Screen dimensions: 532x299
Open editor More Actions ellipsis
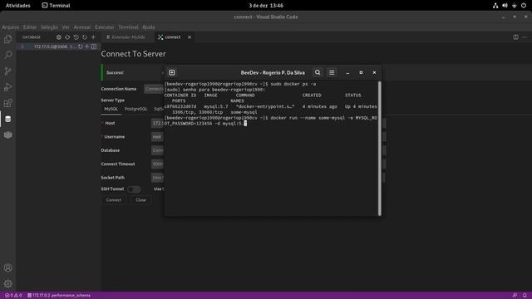point(525,37)
